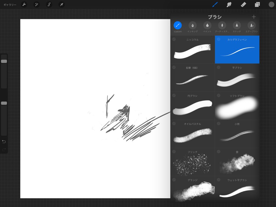The height and width of the screenshot is (207, 276).
Task: Choose the 円ブラシ brush
Action: pos(192,106)
